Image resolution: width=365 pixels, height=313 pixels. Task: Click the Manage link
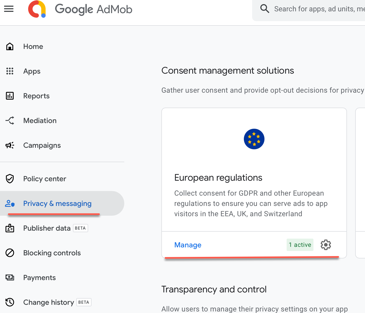point(188,245)
